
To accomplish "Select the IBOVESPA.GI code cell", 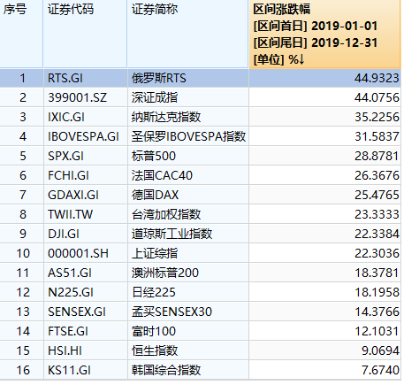I will (86, 136).
